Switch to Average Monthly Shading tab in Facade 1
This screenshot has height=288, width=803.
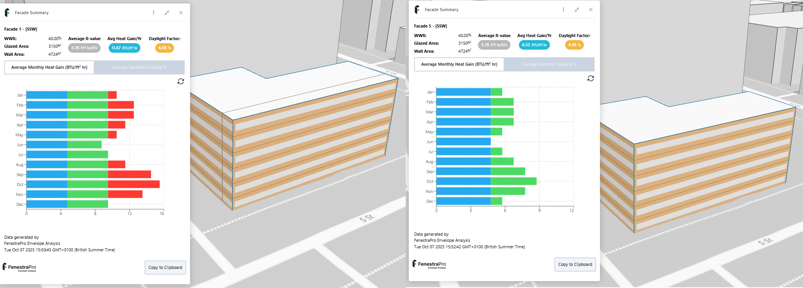point(139,67)
